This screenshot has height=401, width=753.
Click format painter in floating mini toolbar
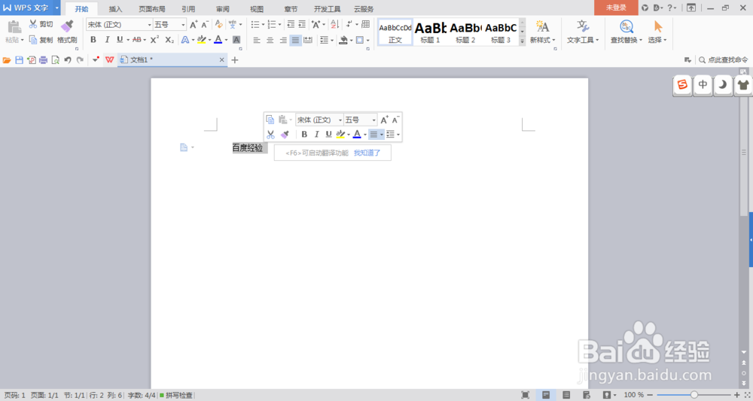point(285,135)
